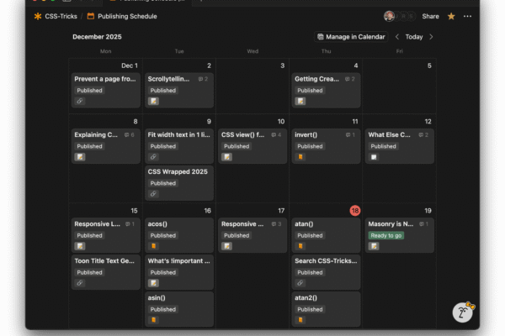Jump to Today in the calendar
The width and height of the screenshot is (505, 336).
click(x=414, y=37)
